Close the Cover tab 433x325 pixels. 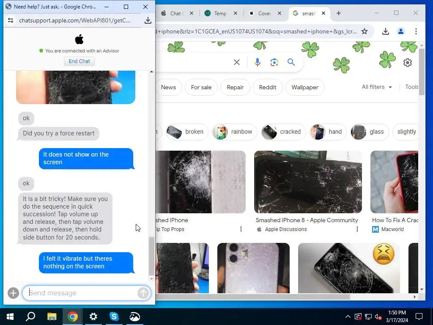click(x=279, y=13)
